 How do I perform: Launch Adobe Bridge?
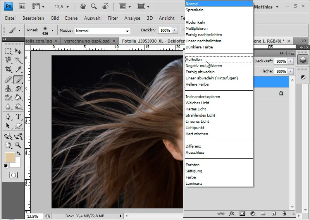pyautogui.click(x=22, y=7)
